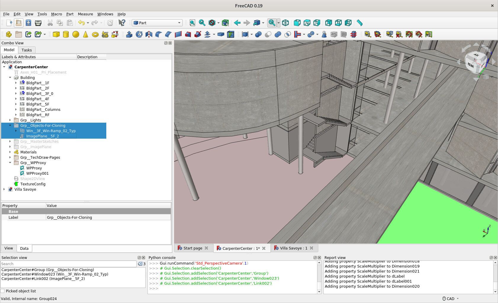Click the Fit selection zoom icon
This screenshot has width=498, height=303.
pyautogui.click(x=202, y=23)
